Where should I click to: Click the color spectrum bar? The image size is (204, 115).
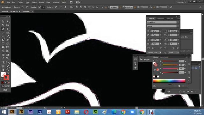[169, 81]
